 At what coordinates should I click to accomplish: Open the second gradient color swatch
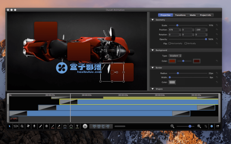click(197, 61)
